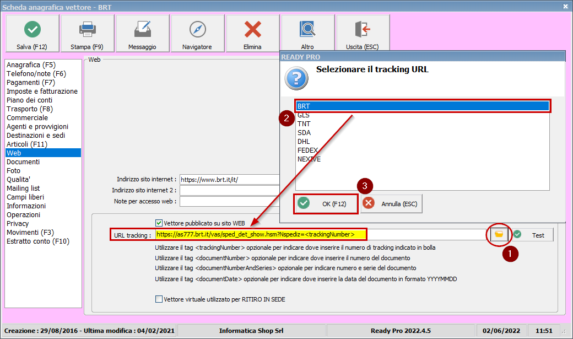Viewport: 573px width, 339px height.
Task: Click the Test button for tracking URL
Action: [532, 235]
